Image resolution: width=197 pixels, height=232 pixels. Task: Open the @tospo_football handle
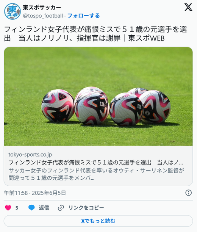pos(43,16)
